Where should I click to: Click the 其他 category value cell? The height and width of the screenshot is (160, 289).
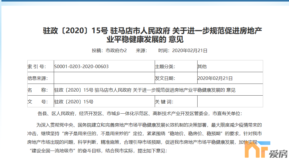[x=230, y=66]
